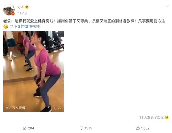Click the laughing emoji reaction icon

167,117
